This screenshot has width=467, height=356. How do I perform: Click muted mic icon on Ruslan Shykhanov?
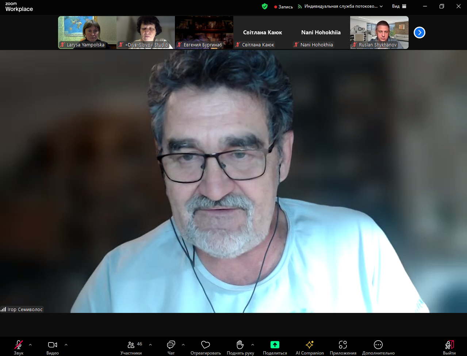tap(355, 45)
